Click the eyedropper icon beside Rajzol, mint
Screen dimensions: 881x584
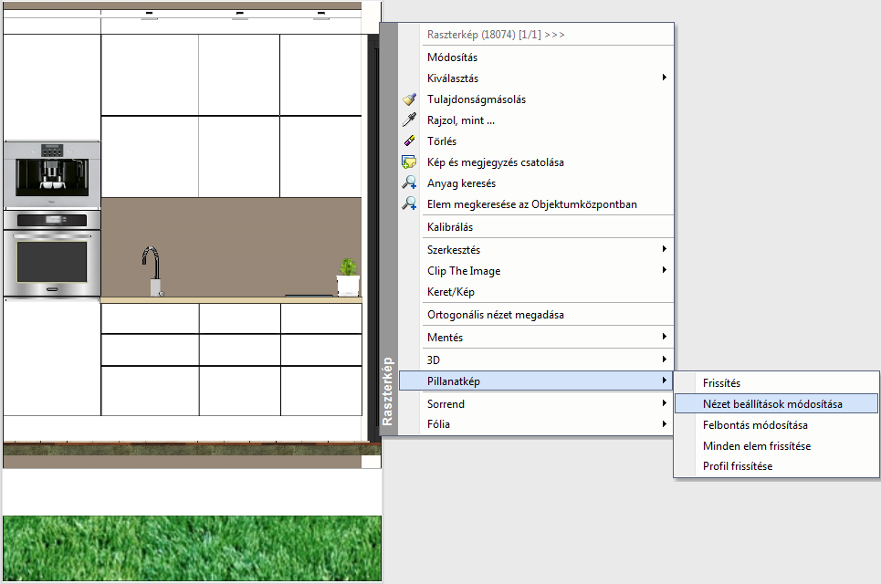(410, 120)
